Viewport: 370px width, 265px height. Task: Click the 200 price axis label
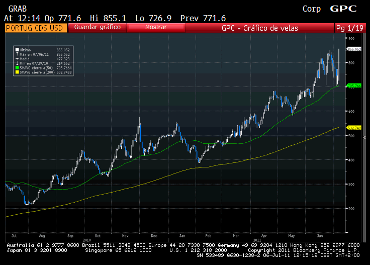[x=351, y=209]
